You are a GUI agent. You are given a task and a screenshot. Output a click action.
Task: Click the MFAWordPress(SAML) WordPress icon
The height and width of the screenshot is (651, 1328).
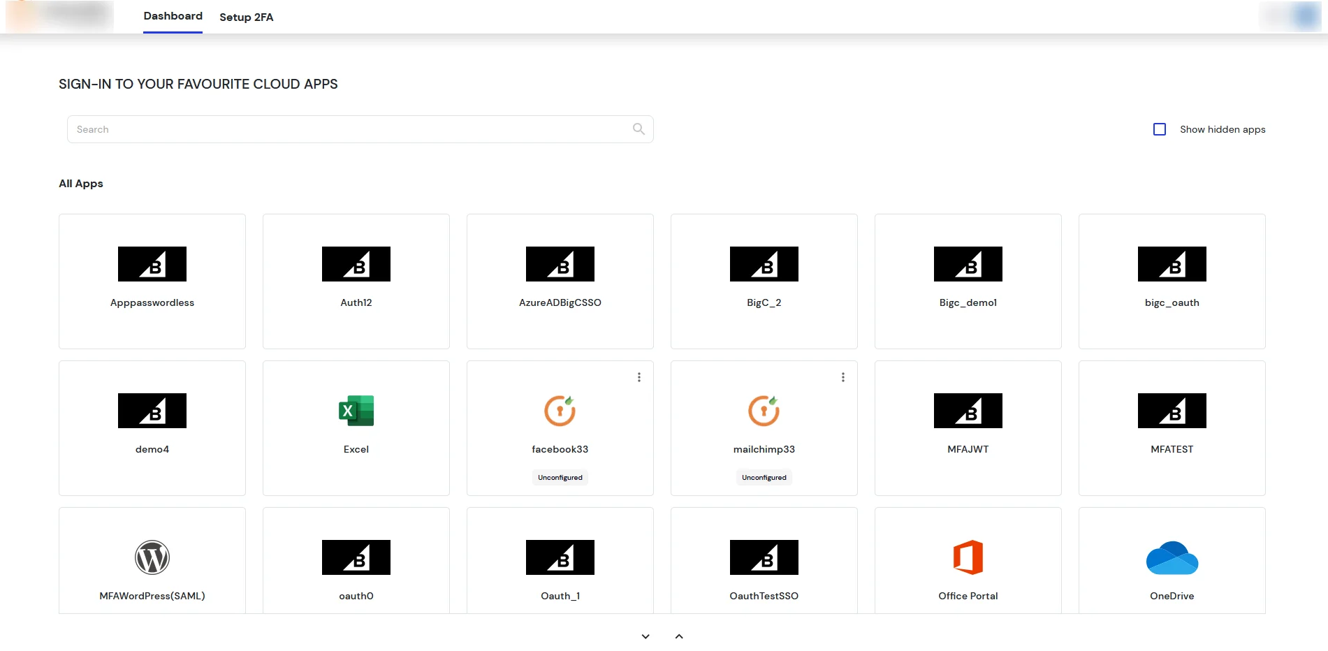(x=152, y=557)
